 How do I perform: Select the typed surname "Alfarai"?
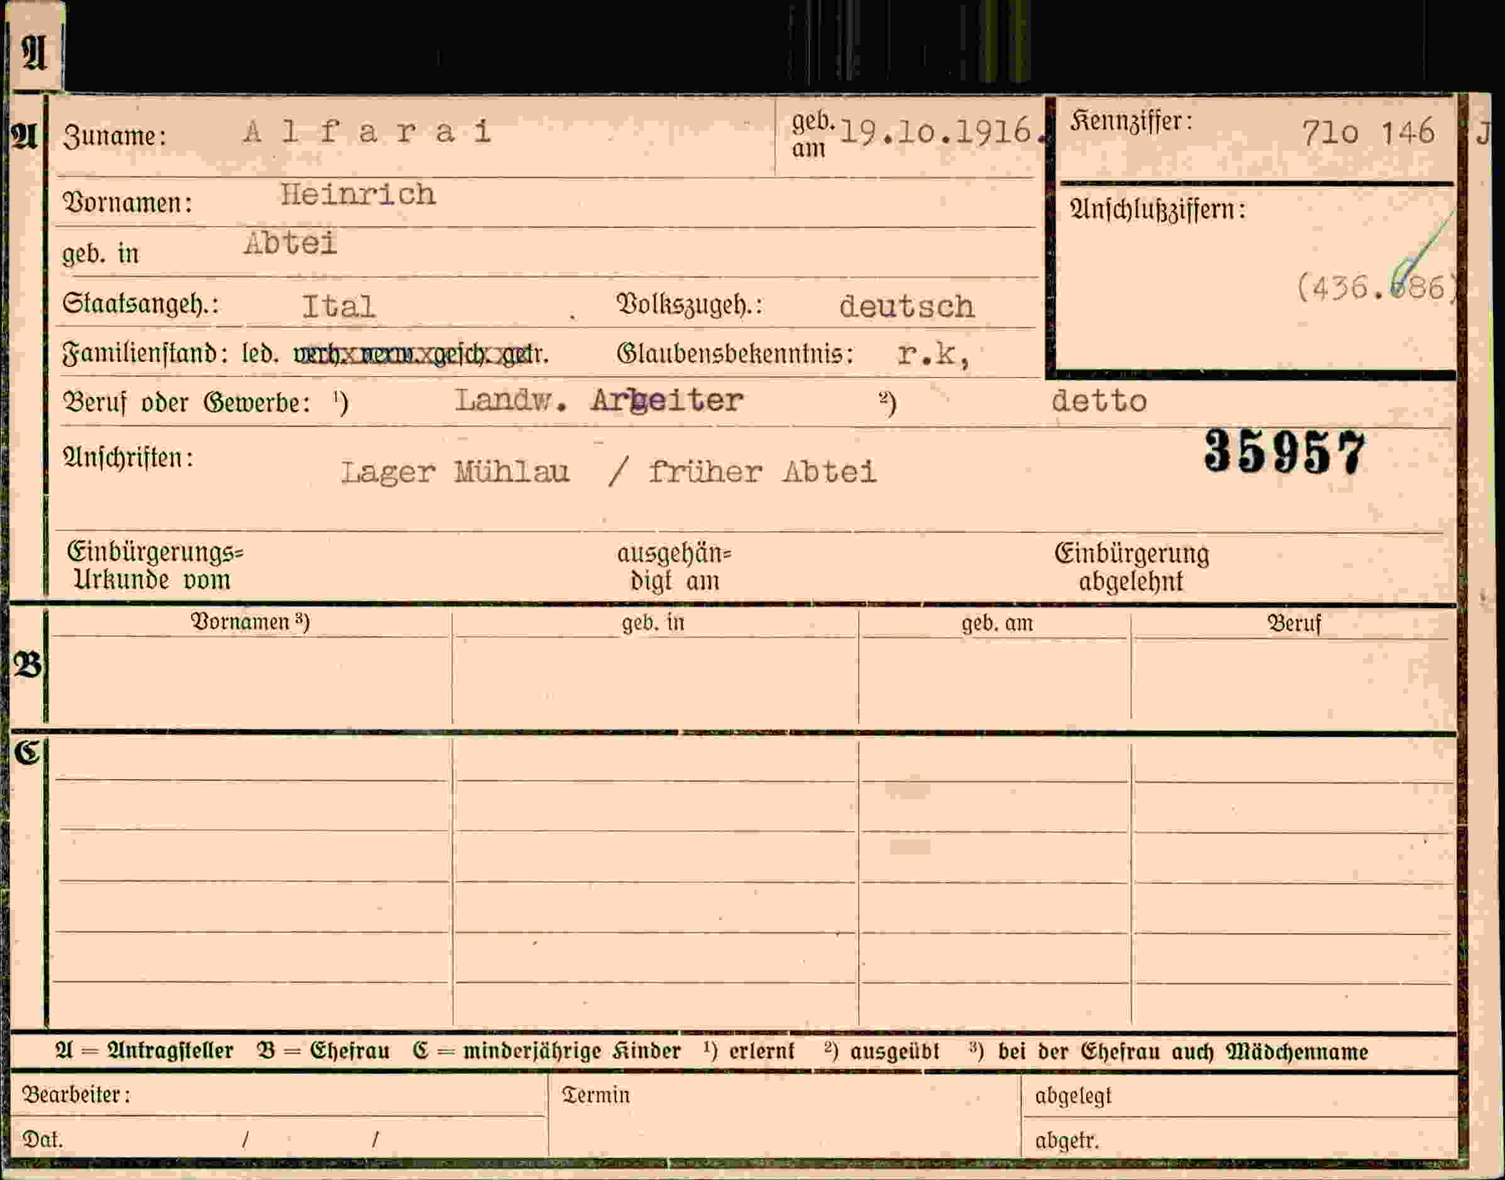(368, 132)
